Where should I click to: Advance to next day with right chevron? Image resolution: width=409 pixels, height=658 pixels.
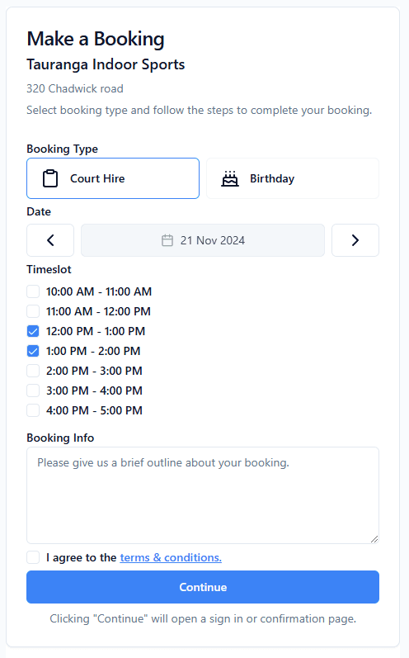(x=355, y=240)
